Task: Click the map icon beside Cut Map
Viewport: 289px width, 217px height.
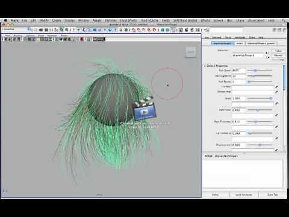Action: click(x=276, y=87)
